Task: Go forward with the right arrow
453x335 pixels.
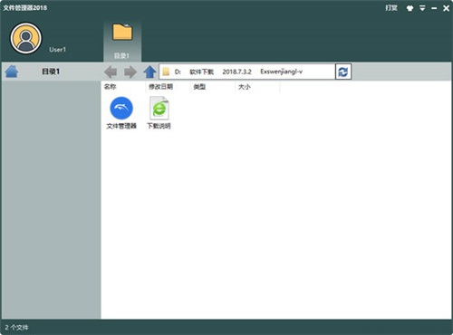Action: tap(130, 72)
